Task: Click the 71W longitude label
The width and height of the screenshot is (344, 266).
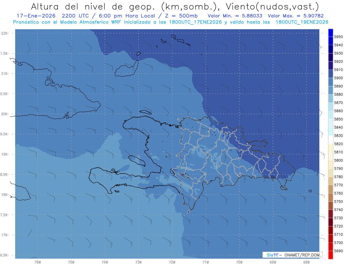Action: tap(206, 262)
